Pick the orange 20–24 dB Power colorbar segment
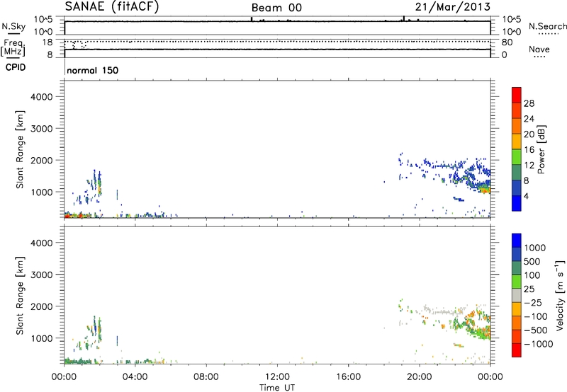The image size is (567, 392). tap(517, 126)
